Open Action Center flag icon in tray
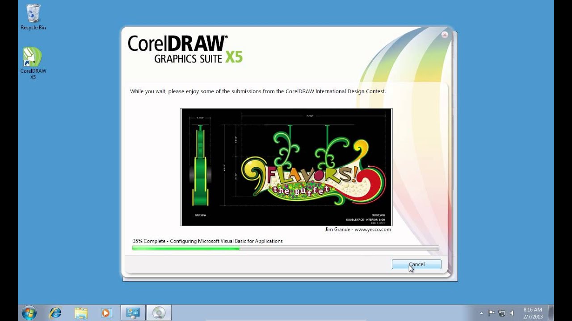Image resolution: width=572 pixels, height=321 pixels. (492, 313)
